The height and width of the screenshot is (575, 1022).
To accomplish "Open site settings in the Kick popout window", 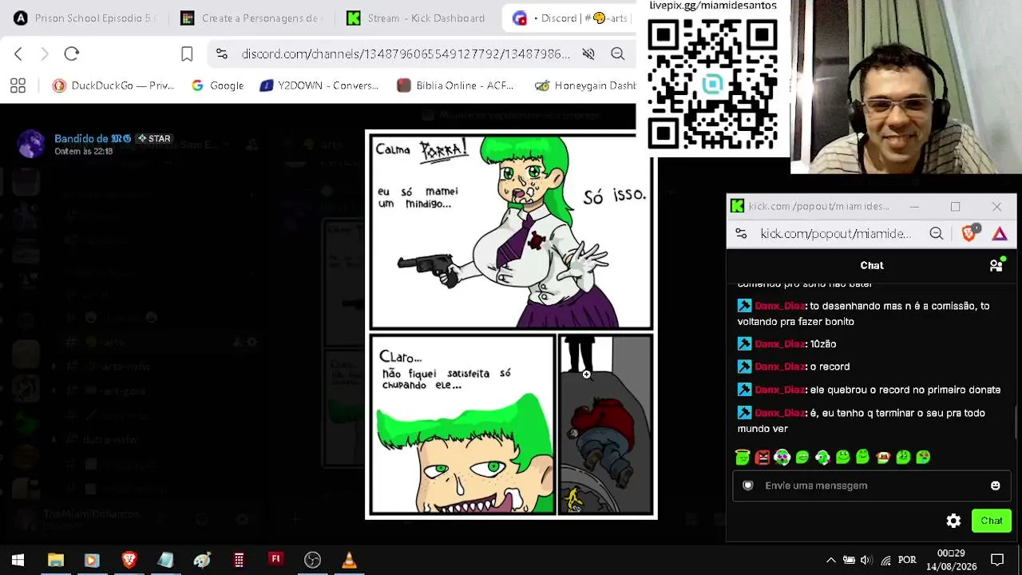I will (742, 233).
